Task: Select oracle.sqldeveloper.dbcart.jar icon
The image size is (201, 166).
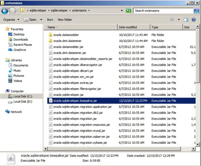Action: pyautogui.click(x=51, y=71)
